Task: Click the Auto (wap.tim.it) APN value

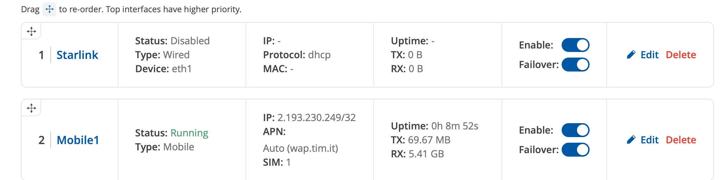Action: pos(300,149)
